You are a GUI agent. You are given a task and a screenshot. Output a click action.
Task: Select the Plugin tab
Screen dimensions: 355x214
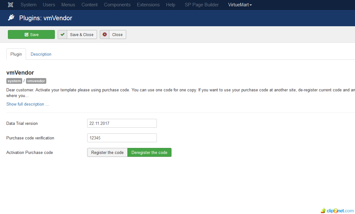point(16,54)
